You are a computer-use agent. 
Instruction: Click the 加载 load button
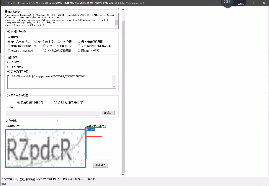pos(108,113)
